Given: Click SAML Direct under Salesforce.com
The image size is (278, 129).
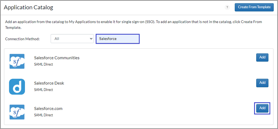Looking at the screenshot, I should pyautogui.click(x=43, y=115).
